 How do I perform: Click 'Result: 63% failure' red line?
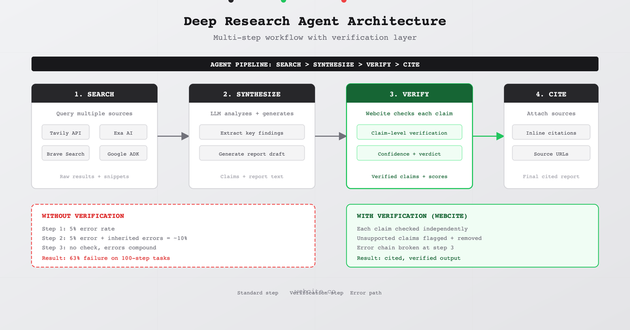106,258
